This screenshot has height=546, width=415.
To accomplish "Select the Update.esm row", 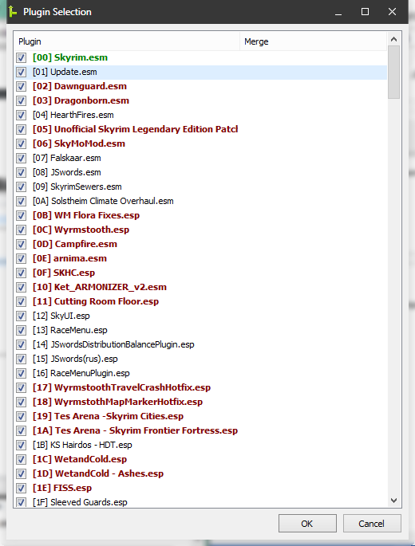I will pyautogui.click(x=201, y=72).
